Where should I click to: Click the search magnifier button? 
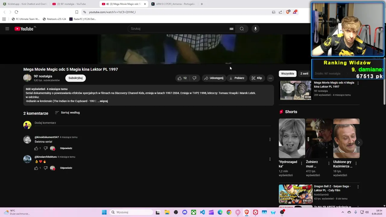point(242,29)
